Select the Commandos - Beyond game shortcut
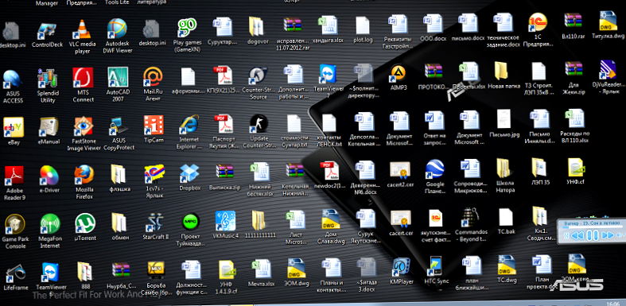 (x=471, y=225)
